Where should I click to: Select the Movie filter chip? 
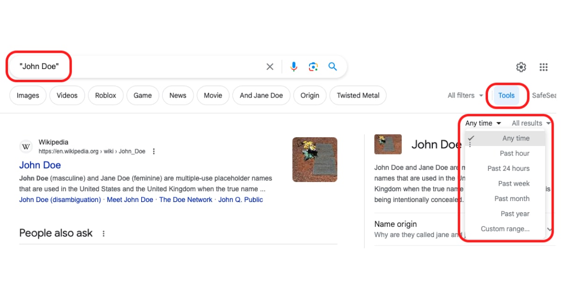pos(213,95)
